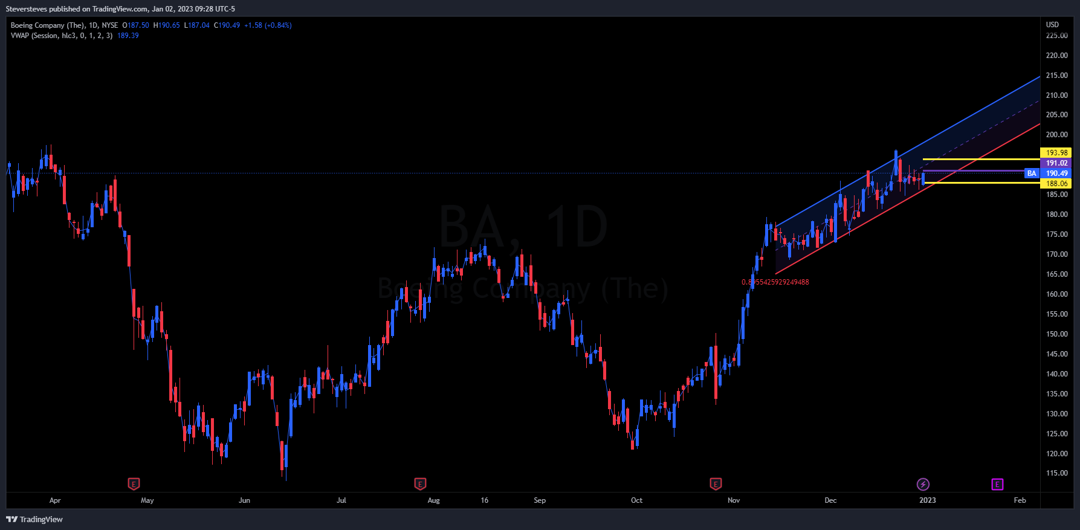1080x530 pixels.
Task: Click the Feb label on time axis
Action: click(1020, 500)
